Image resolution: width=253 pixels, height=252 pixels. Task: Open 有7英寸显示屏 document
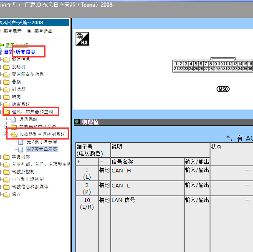point(42,149)
